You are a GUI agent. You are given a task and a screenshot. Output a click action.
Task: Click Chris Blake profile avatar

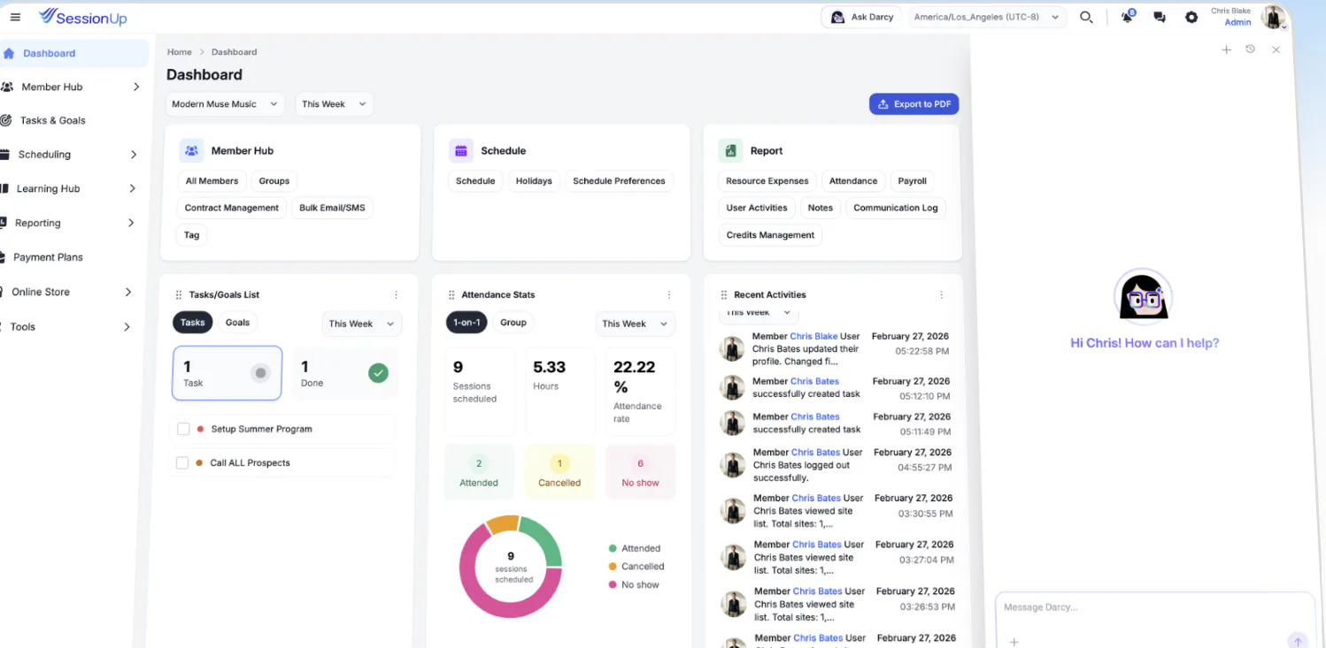pyautogui.click(x=1273, y=17)
